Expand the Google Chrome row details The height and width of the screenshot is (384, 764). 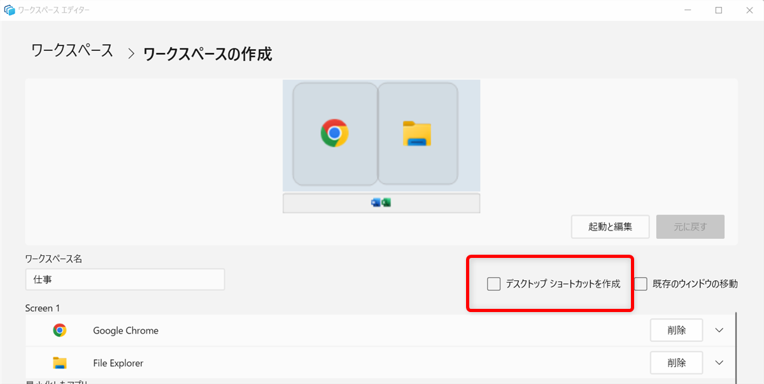pyautogui.click(x=719, y=330)
